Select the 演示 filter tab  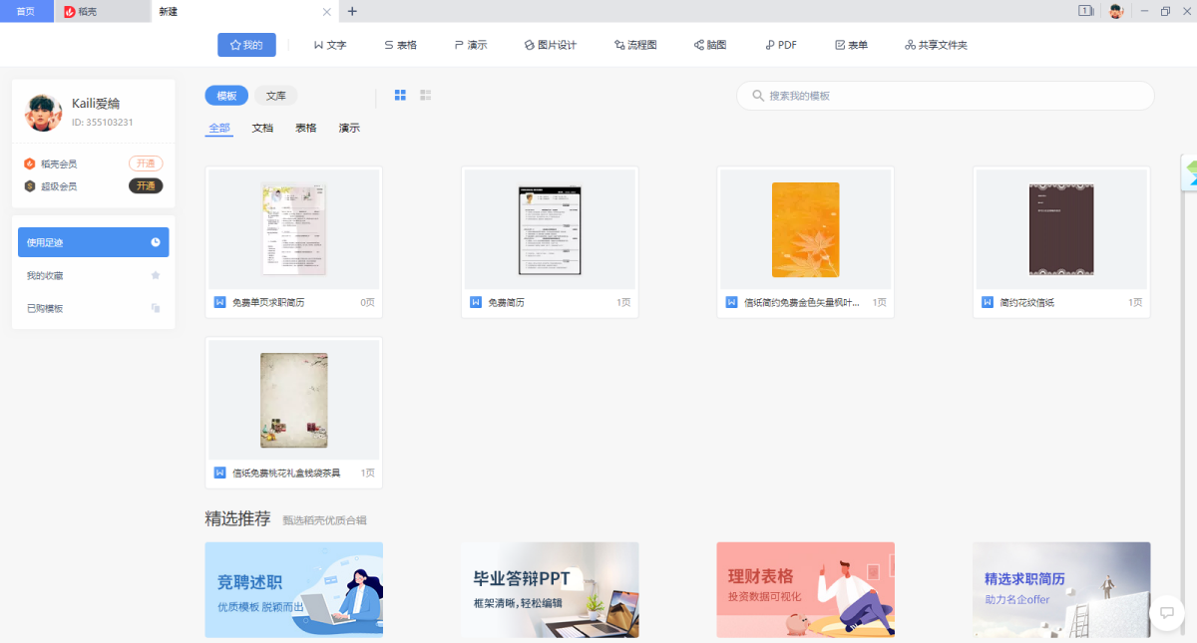[x=349, y=128]
